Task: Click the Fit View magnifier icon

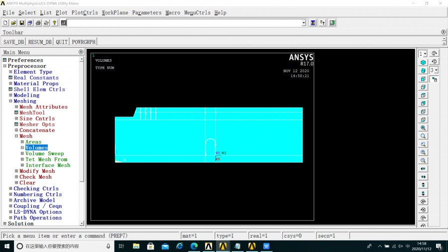Action: click(423, 128)
